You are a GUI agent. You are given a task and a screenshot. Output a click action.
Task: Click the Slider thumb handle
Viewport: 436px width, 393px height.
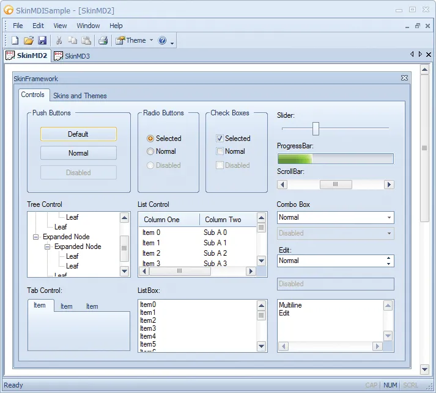316,129
